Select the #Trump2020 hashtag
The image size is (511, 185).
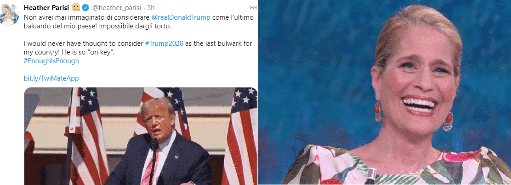[164, 44]
